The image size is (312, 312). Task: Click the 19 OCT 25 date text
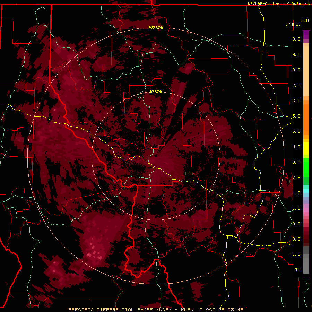tap(210, 310)
